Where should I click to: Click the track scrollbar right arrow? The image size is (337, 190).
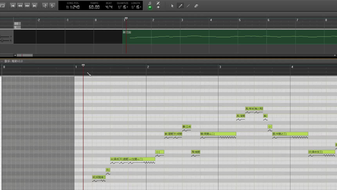coord(335,55)
